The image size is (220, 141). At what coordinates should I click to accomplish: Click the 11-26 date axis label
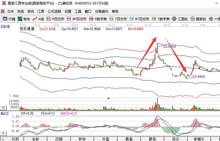pos(203,25)
